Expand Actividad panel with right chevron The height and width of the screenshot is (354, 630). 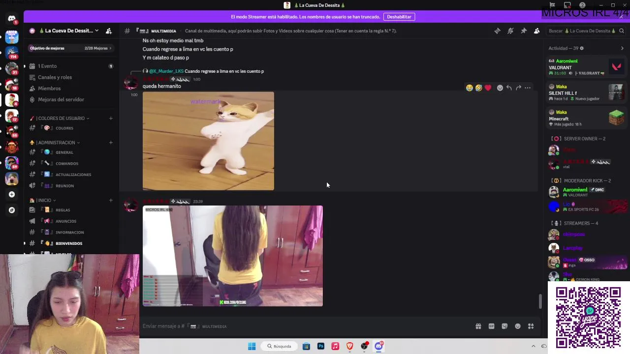622,48
